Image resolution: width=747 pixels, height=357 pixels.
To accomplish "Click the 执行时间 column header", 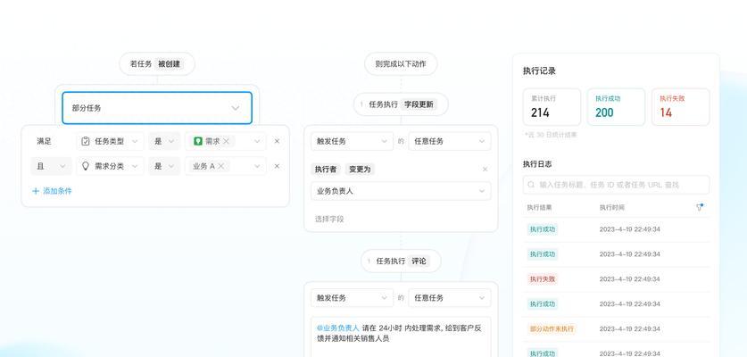I will [x=611, y=208].
